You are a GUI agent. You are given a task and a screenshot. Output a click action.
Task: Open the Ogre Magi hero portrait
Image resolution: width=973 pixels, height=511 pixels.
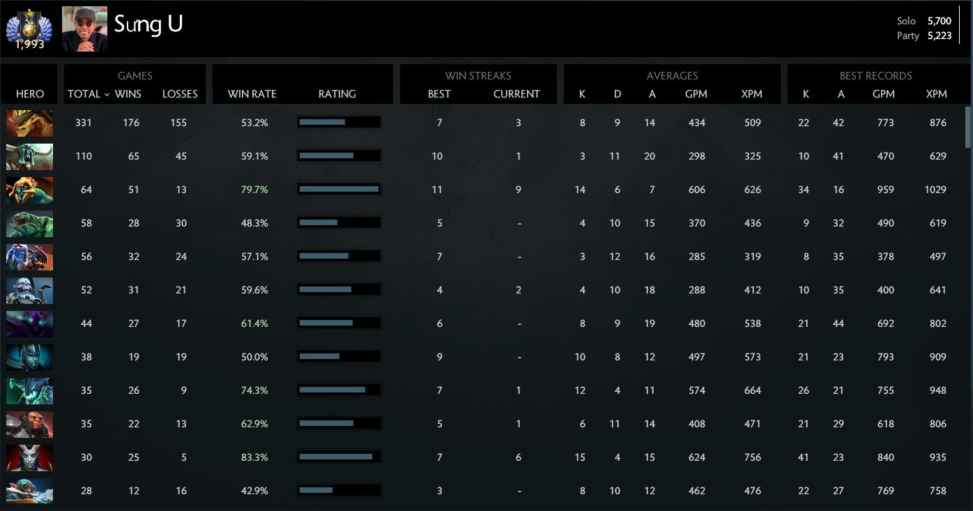tap(29, 257)
